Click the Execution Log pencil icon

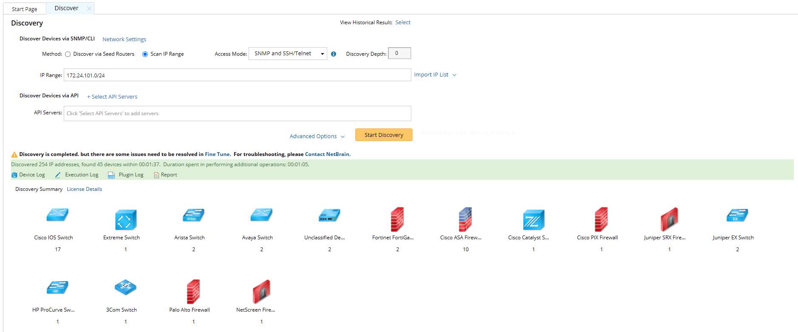pyautogui.click(x=58, y=175)
